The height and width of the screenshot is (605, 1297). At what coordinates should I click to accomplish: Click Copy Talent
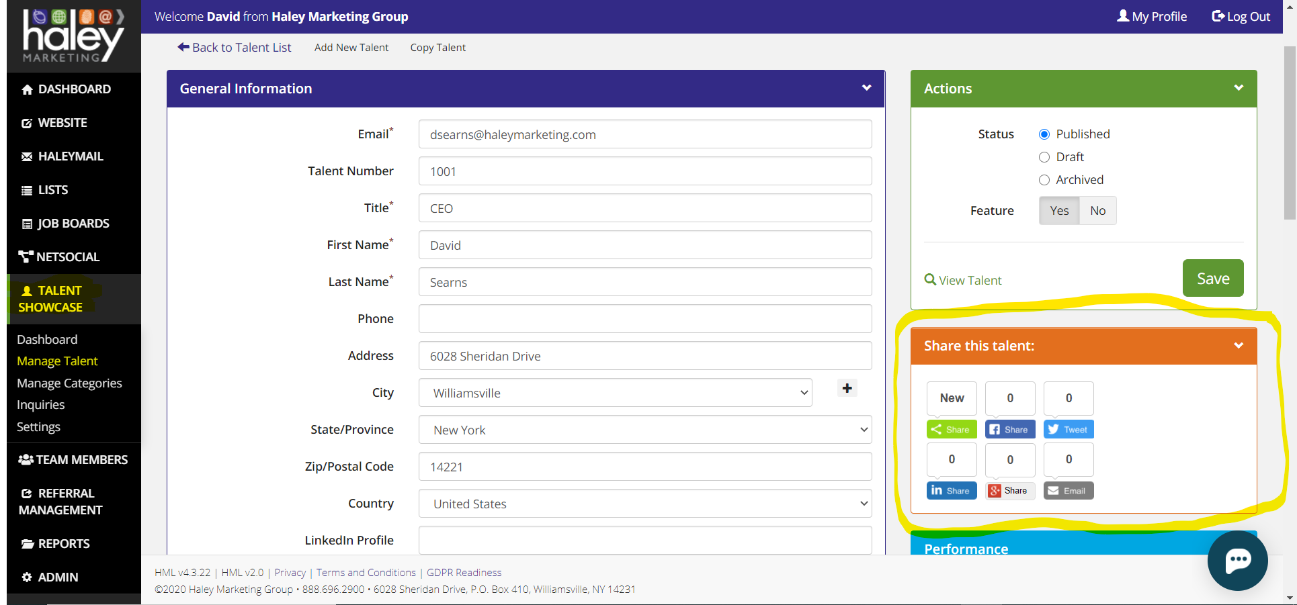pos(437,47)
